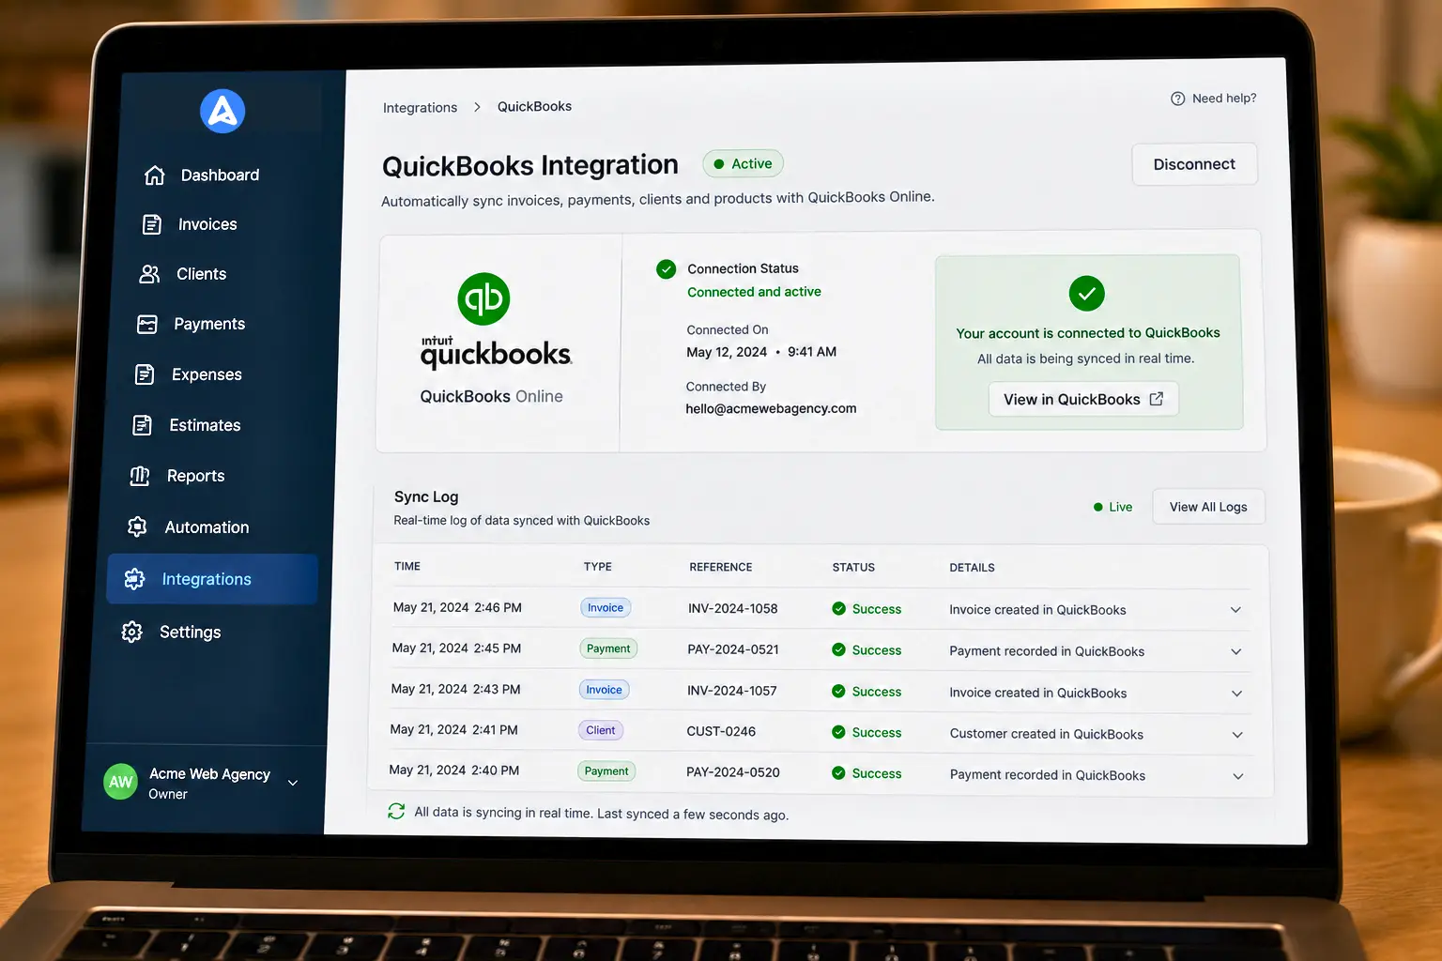Image resolution: width=1442 pixels, height=961 pixels.
Task: Click the Reports book icon
Action: point(140,476)
